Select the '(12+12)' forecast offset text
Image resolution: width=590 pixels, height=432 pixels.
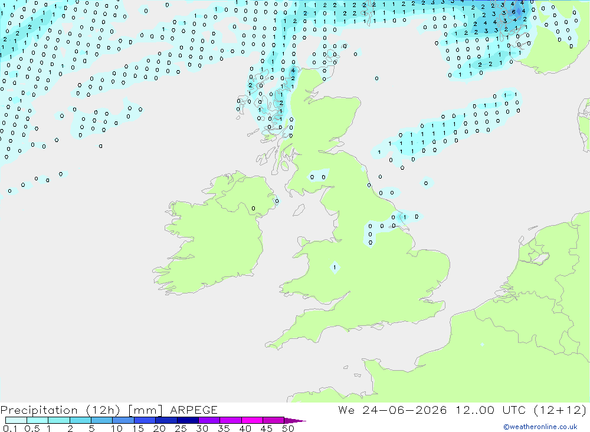point(560,410)
